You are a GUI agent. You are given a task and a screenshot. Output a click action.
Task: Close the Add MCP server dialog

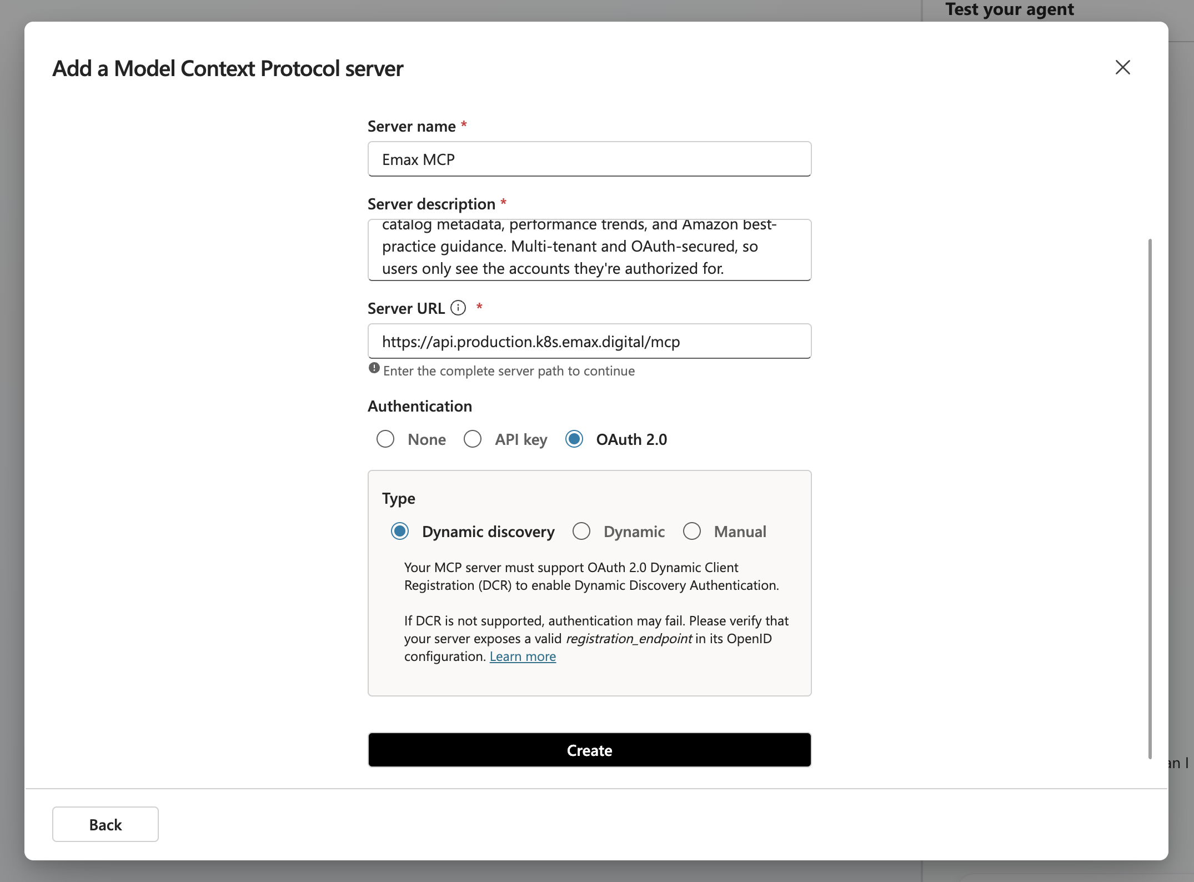(x=1122, y=68)
